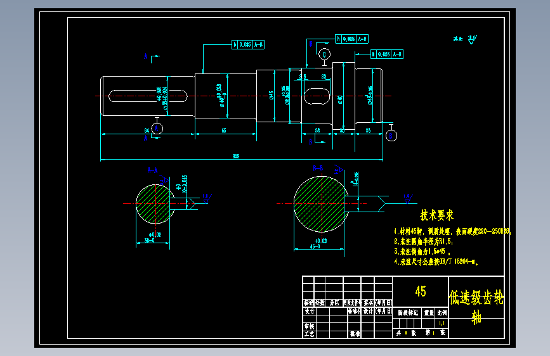550x356 pixels.
Task: Click the '65' length dimension
Action: (224, 130)
